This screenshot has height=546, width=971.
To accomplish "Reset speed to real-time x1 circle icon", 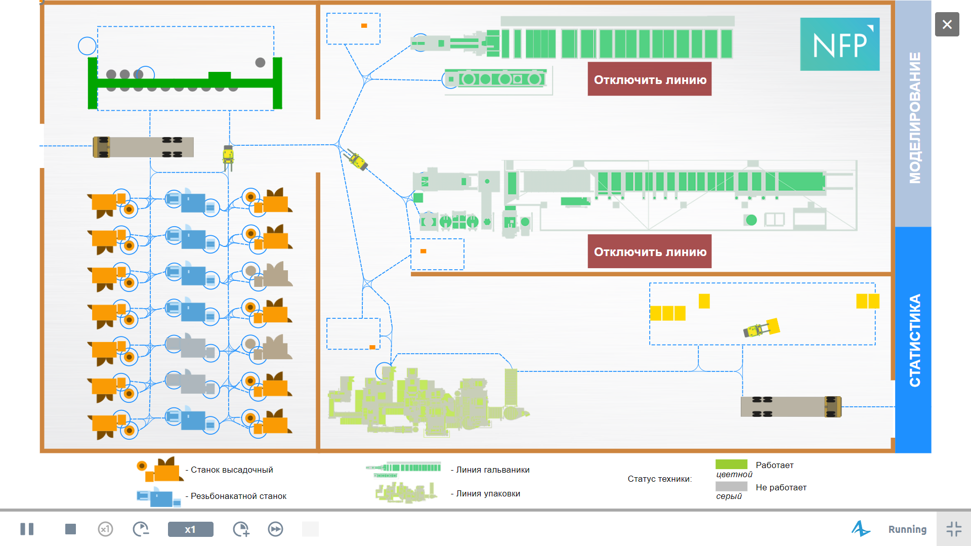I will click(105, 529).
